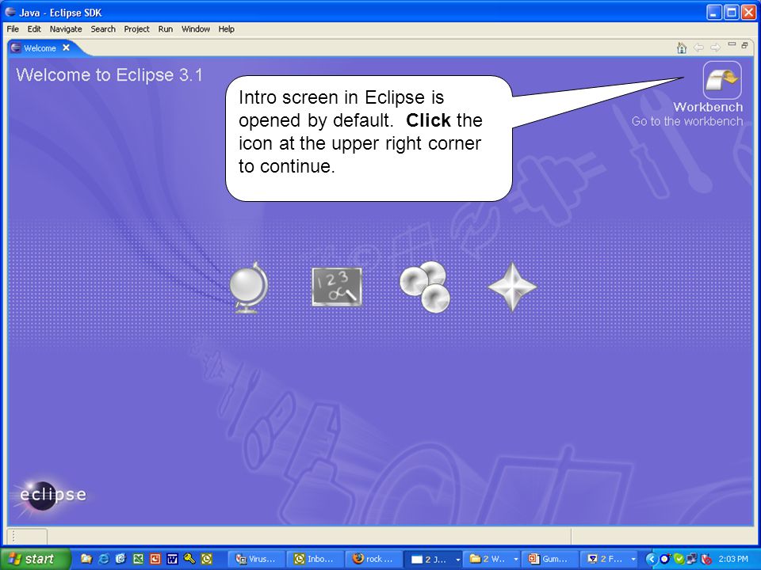Viewport: 761px width, 570px height.
Task: Open the Run menu
Action: click(165, 29)
